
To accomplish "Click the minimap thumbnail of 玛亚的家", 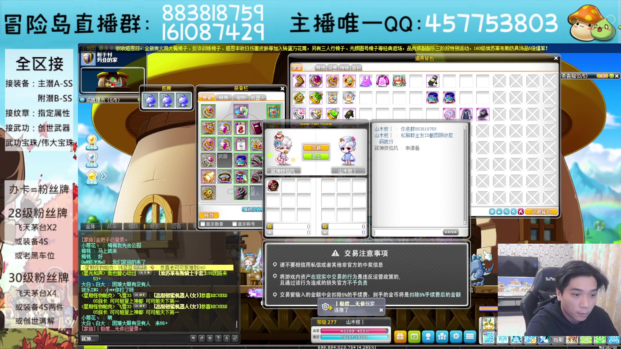I will click(113, 80).
